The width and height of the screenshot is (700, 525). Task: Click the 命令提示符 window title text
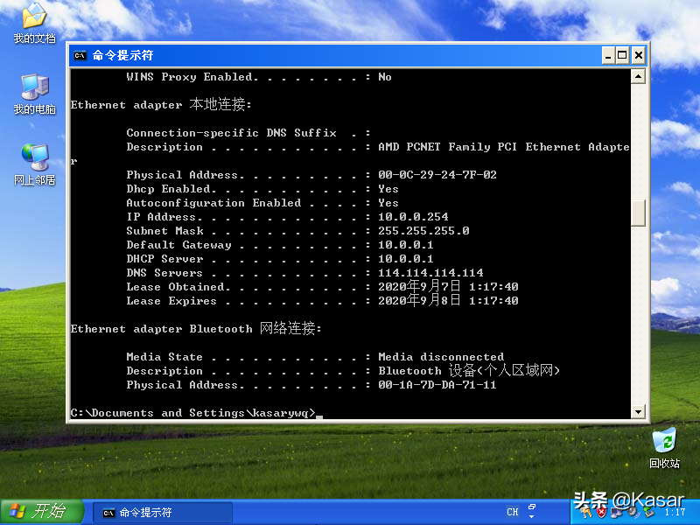coord(122,55)
